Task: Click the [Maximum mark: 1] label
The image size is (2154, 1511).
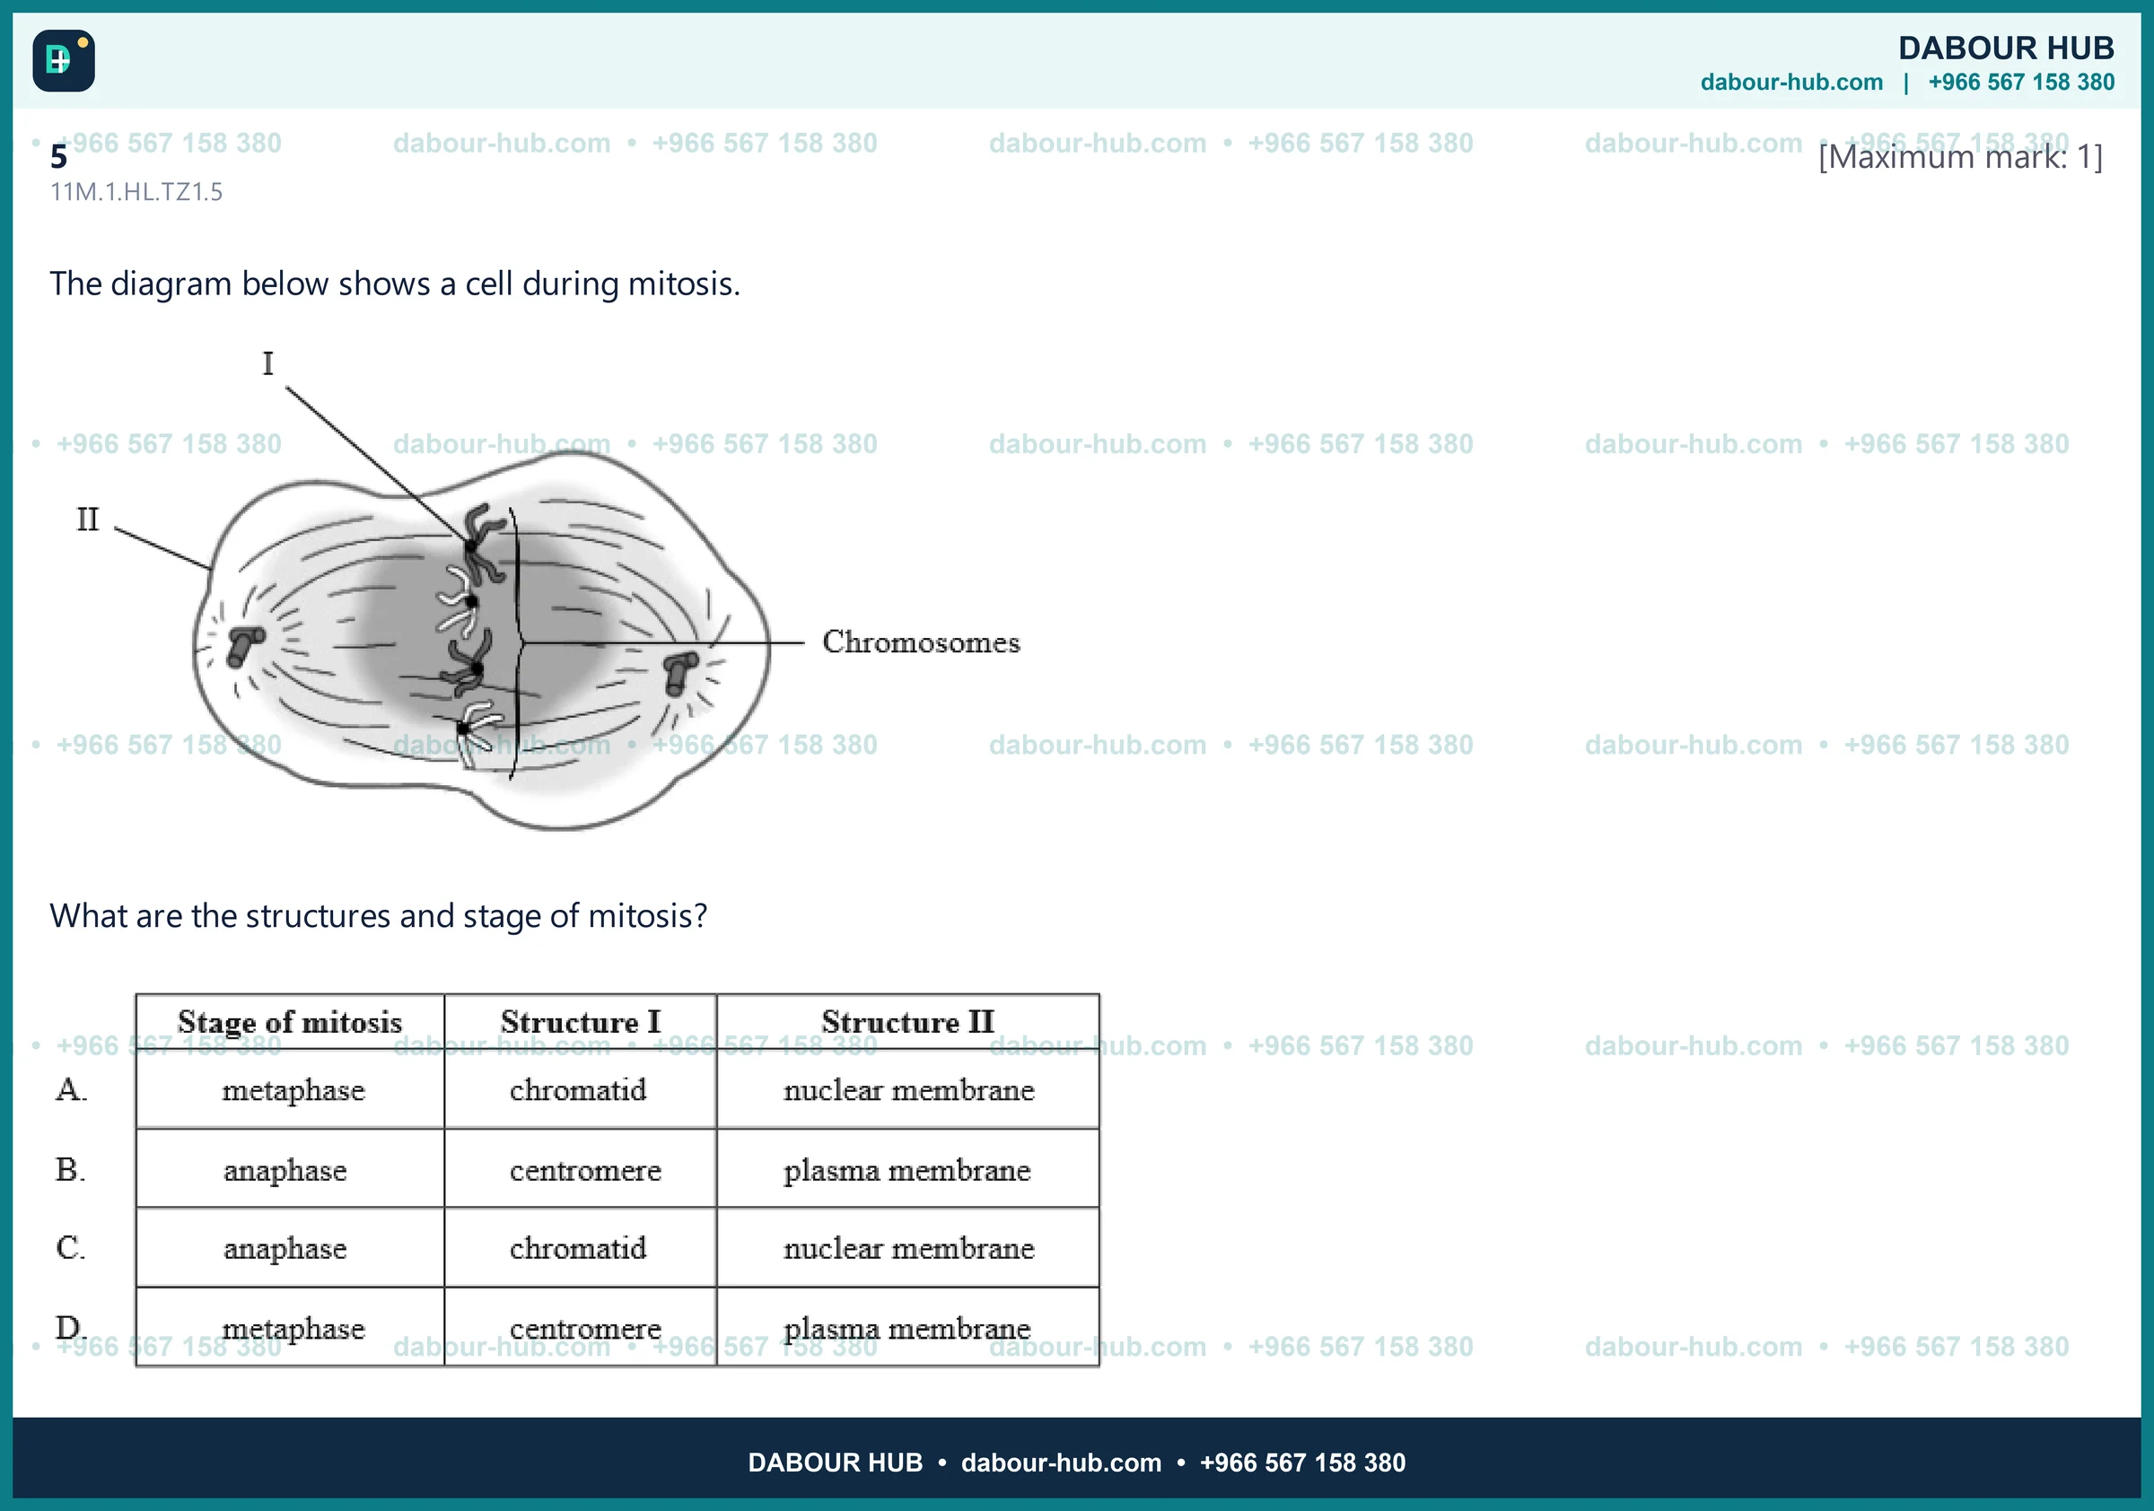Action: pos(1960,157)
